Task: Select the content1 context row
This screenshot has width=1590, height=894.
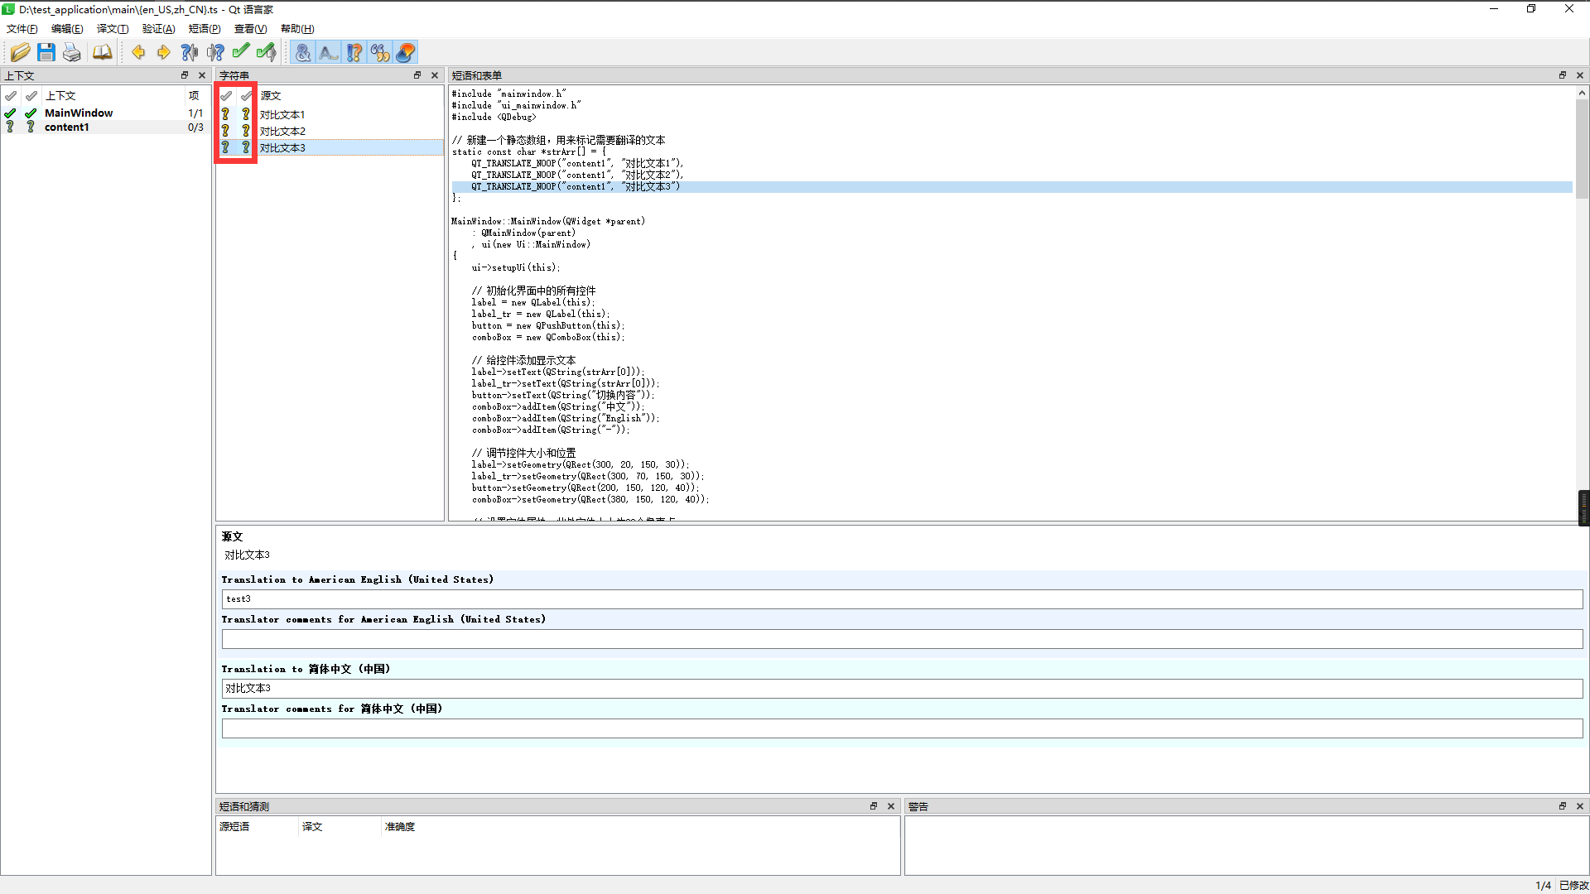Action: 104,127
